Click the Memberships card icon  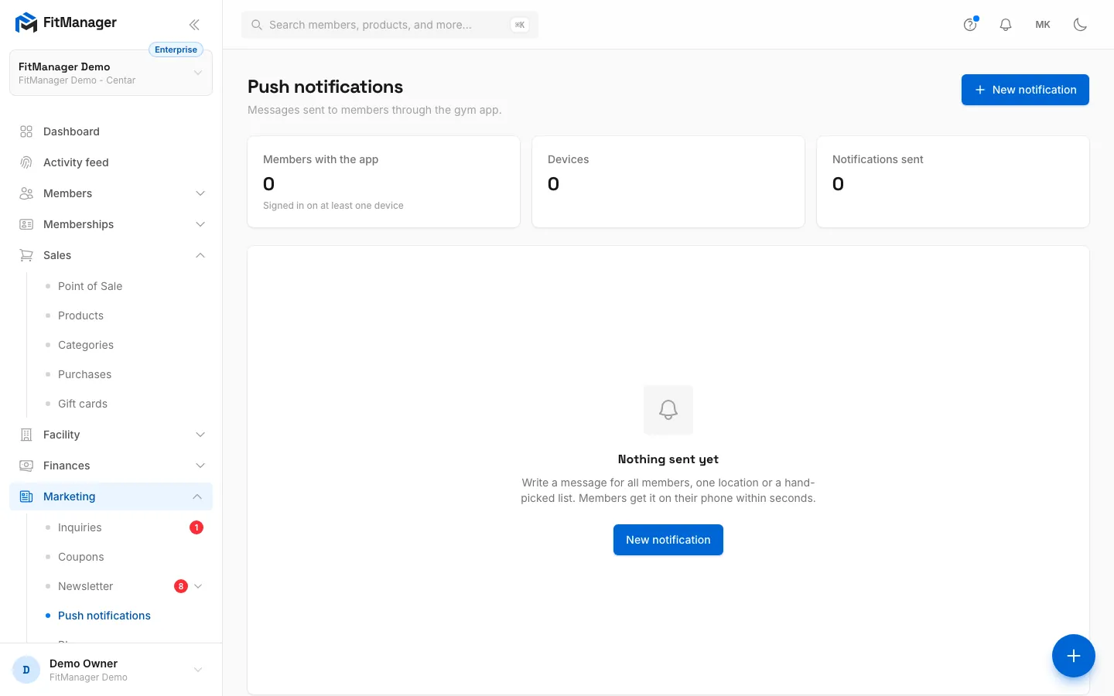coord(26,224)
